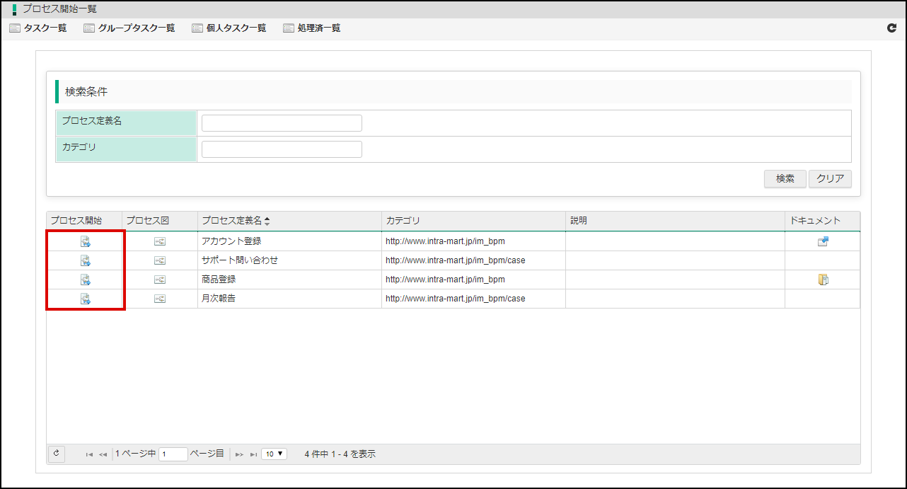The height and width of the screenshot is (489, 907).
Task: Open the rows-per-page dropdown
Action: [x=274, y=454]
